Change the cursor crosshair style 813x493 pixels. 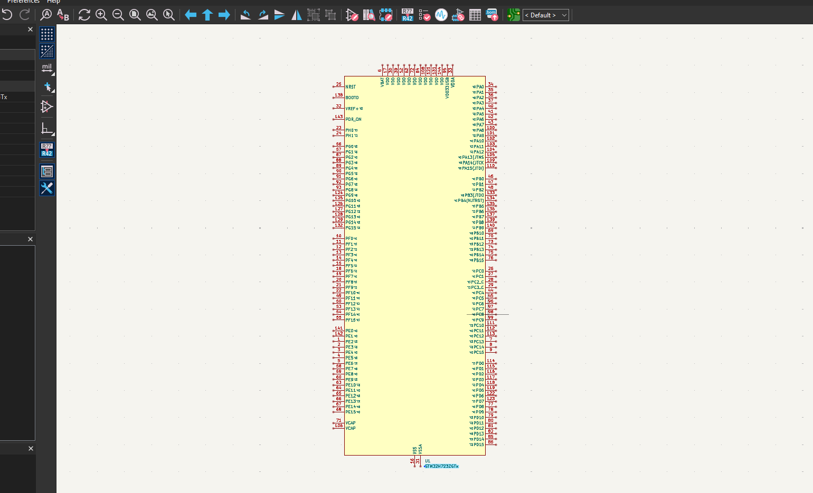pos(47,86)
